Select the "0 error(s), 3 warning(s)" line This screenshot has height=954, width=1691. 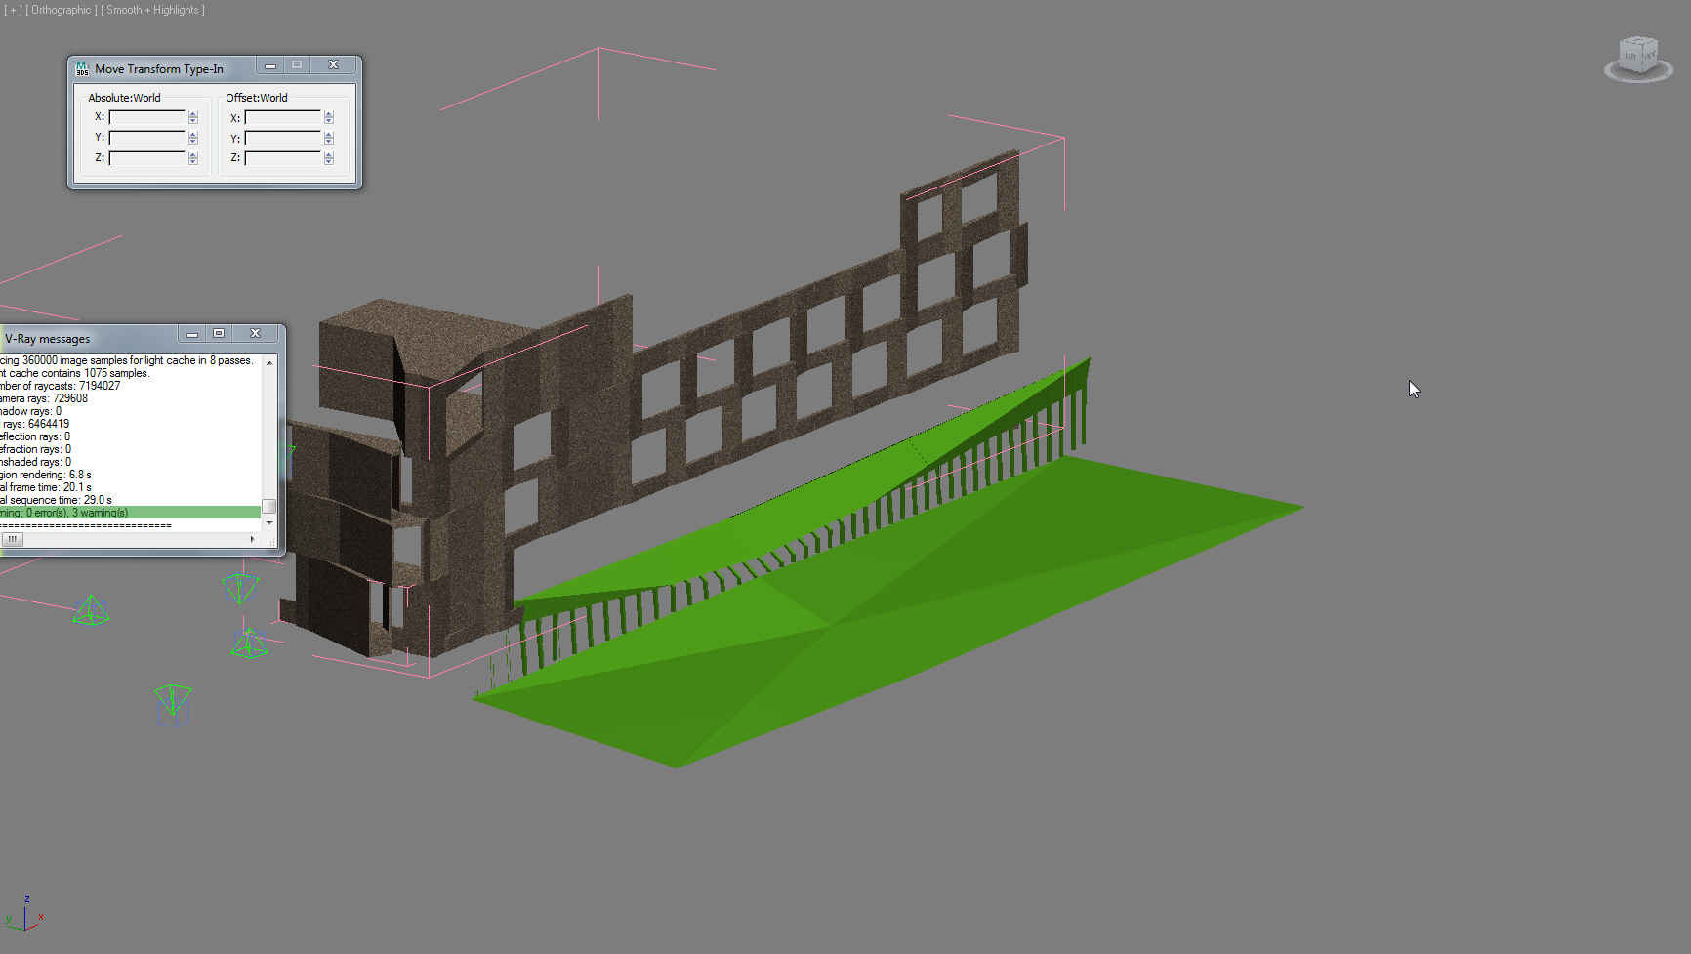tap(130, 513)
